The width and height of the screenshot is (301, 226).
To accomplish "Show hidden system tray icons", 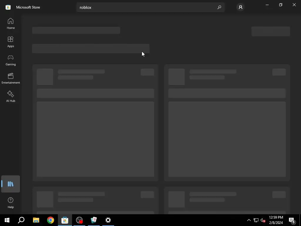I will [249, 220].
